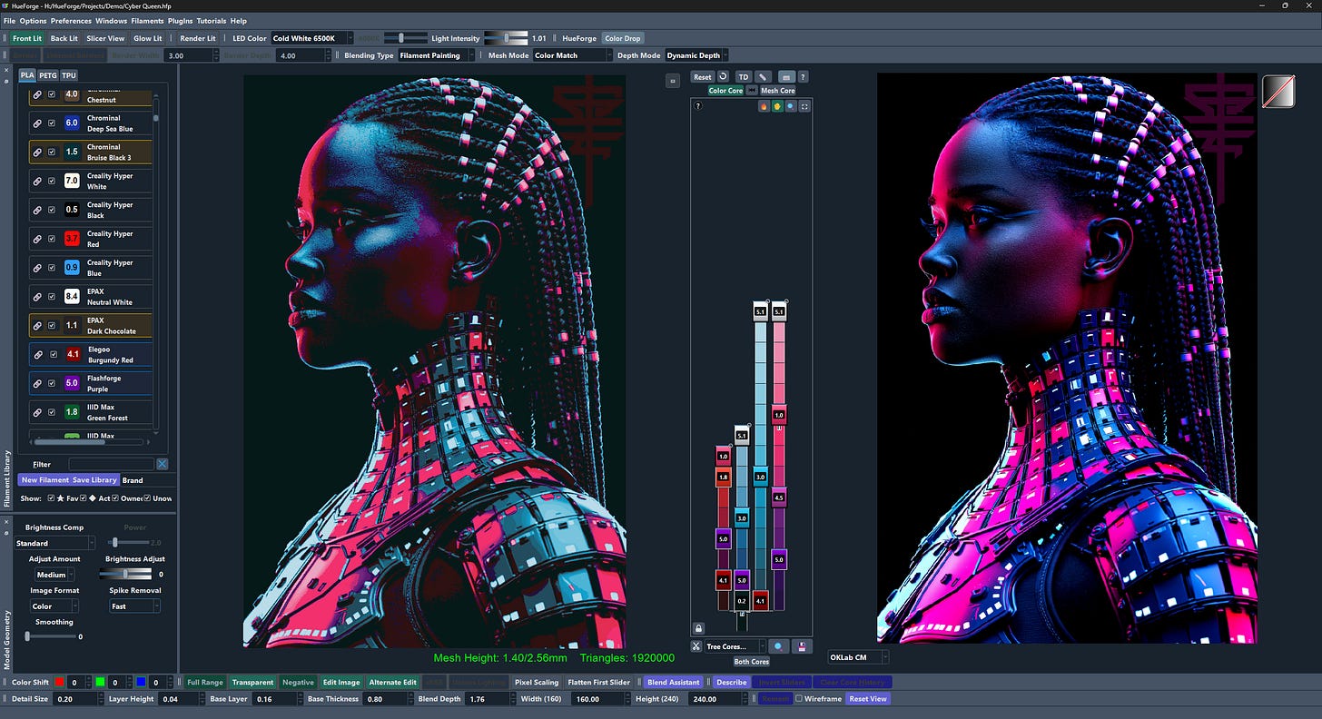
Task: Open the Plugins menu
Action: point(181,21)
